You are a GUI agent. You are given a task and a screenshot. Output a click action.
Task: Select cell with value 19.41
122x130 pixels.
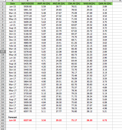pos(59,43)
